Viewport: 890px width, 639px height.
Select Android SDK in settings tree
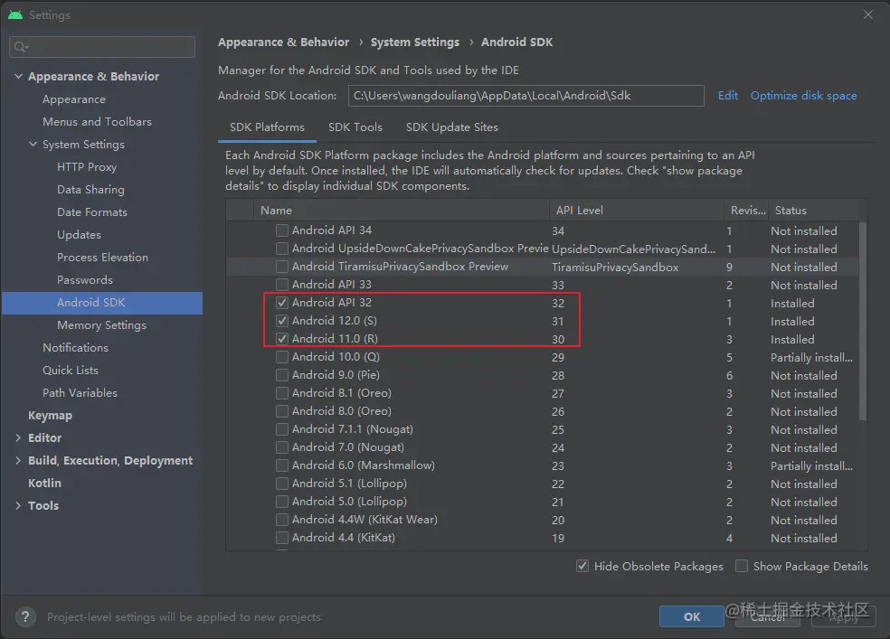pos(102,303)
